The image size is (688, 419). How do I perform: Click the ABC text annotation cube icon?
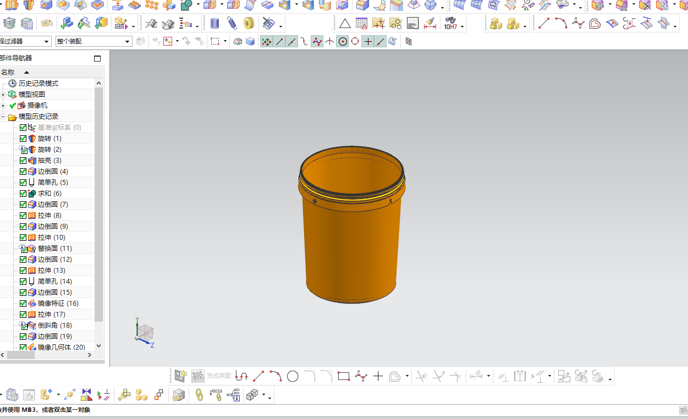120,24
